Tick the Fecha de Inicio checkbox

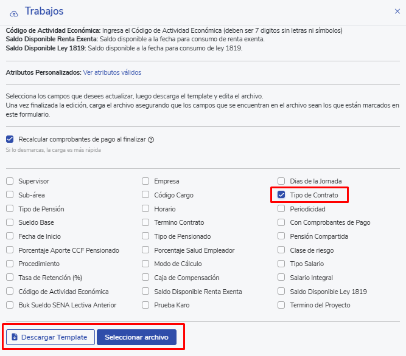tap(10, 236)
